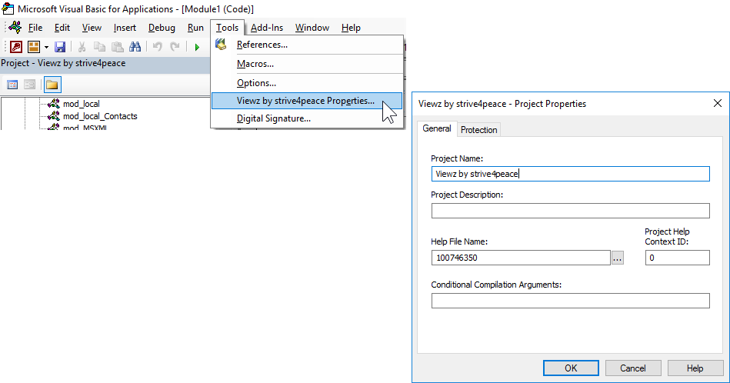Screen dimensions: 730x383
Task: Switch to the General tab
Action: click(437, 128)
